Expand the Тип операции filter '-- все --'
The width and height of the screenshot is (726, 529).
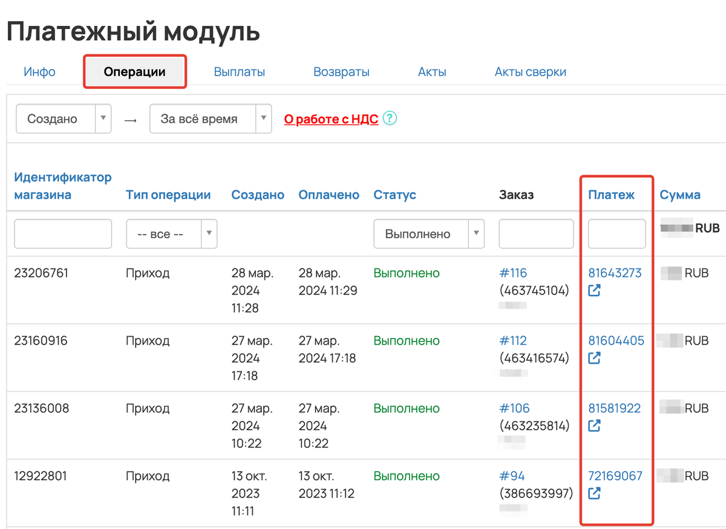[x=172, y=233]
